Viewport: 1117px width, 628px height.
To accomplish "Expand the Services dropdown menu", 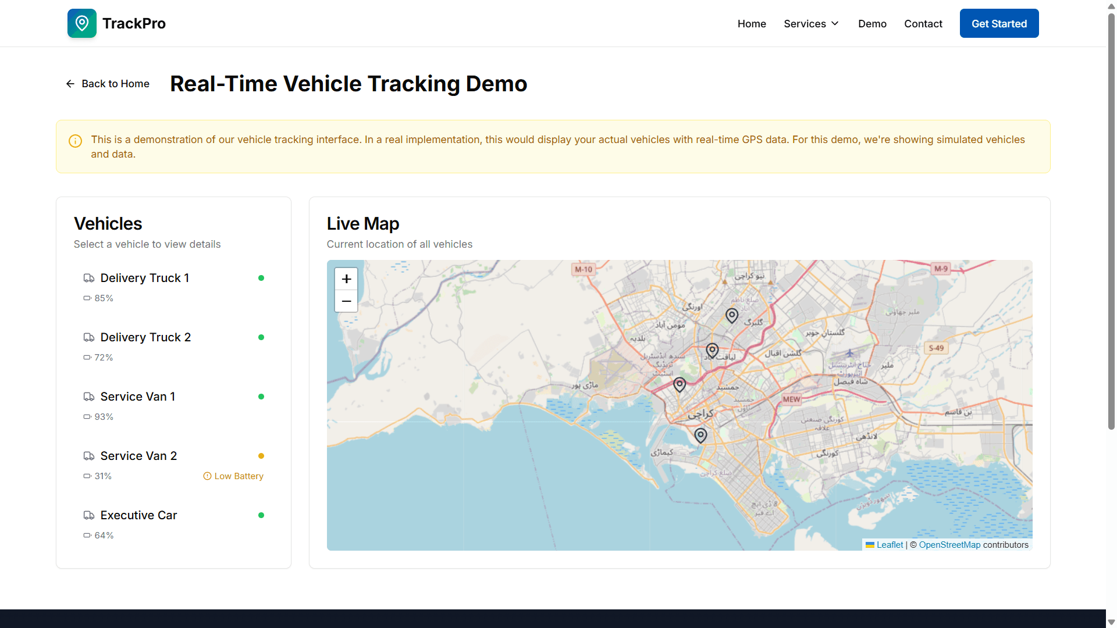I will pos(812,24).
